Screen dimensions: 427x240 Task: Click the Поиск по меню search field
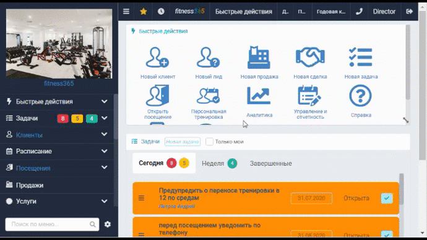pos(52,224)
